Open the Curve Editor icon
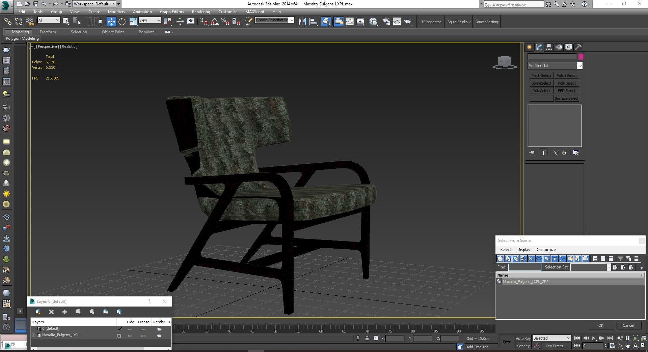Screen dimensions: 648x352 (350, 22)
